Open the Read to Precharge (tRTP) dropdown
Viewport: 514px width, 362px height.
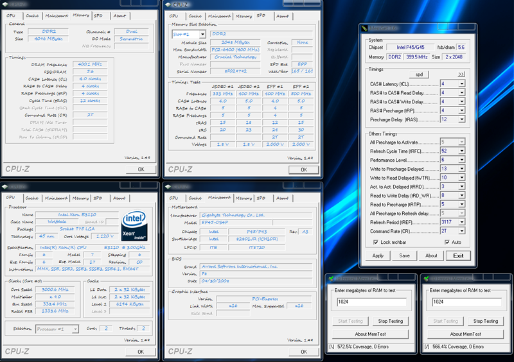(461, 204)
